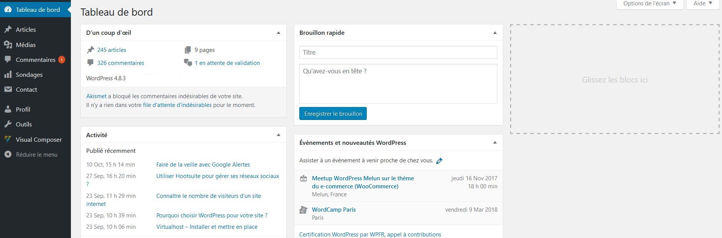
Task: Click Réduire le menu label
Action: pos(37,155)
